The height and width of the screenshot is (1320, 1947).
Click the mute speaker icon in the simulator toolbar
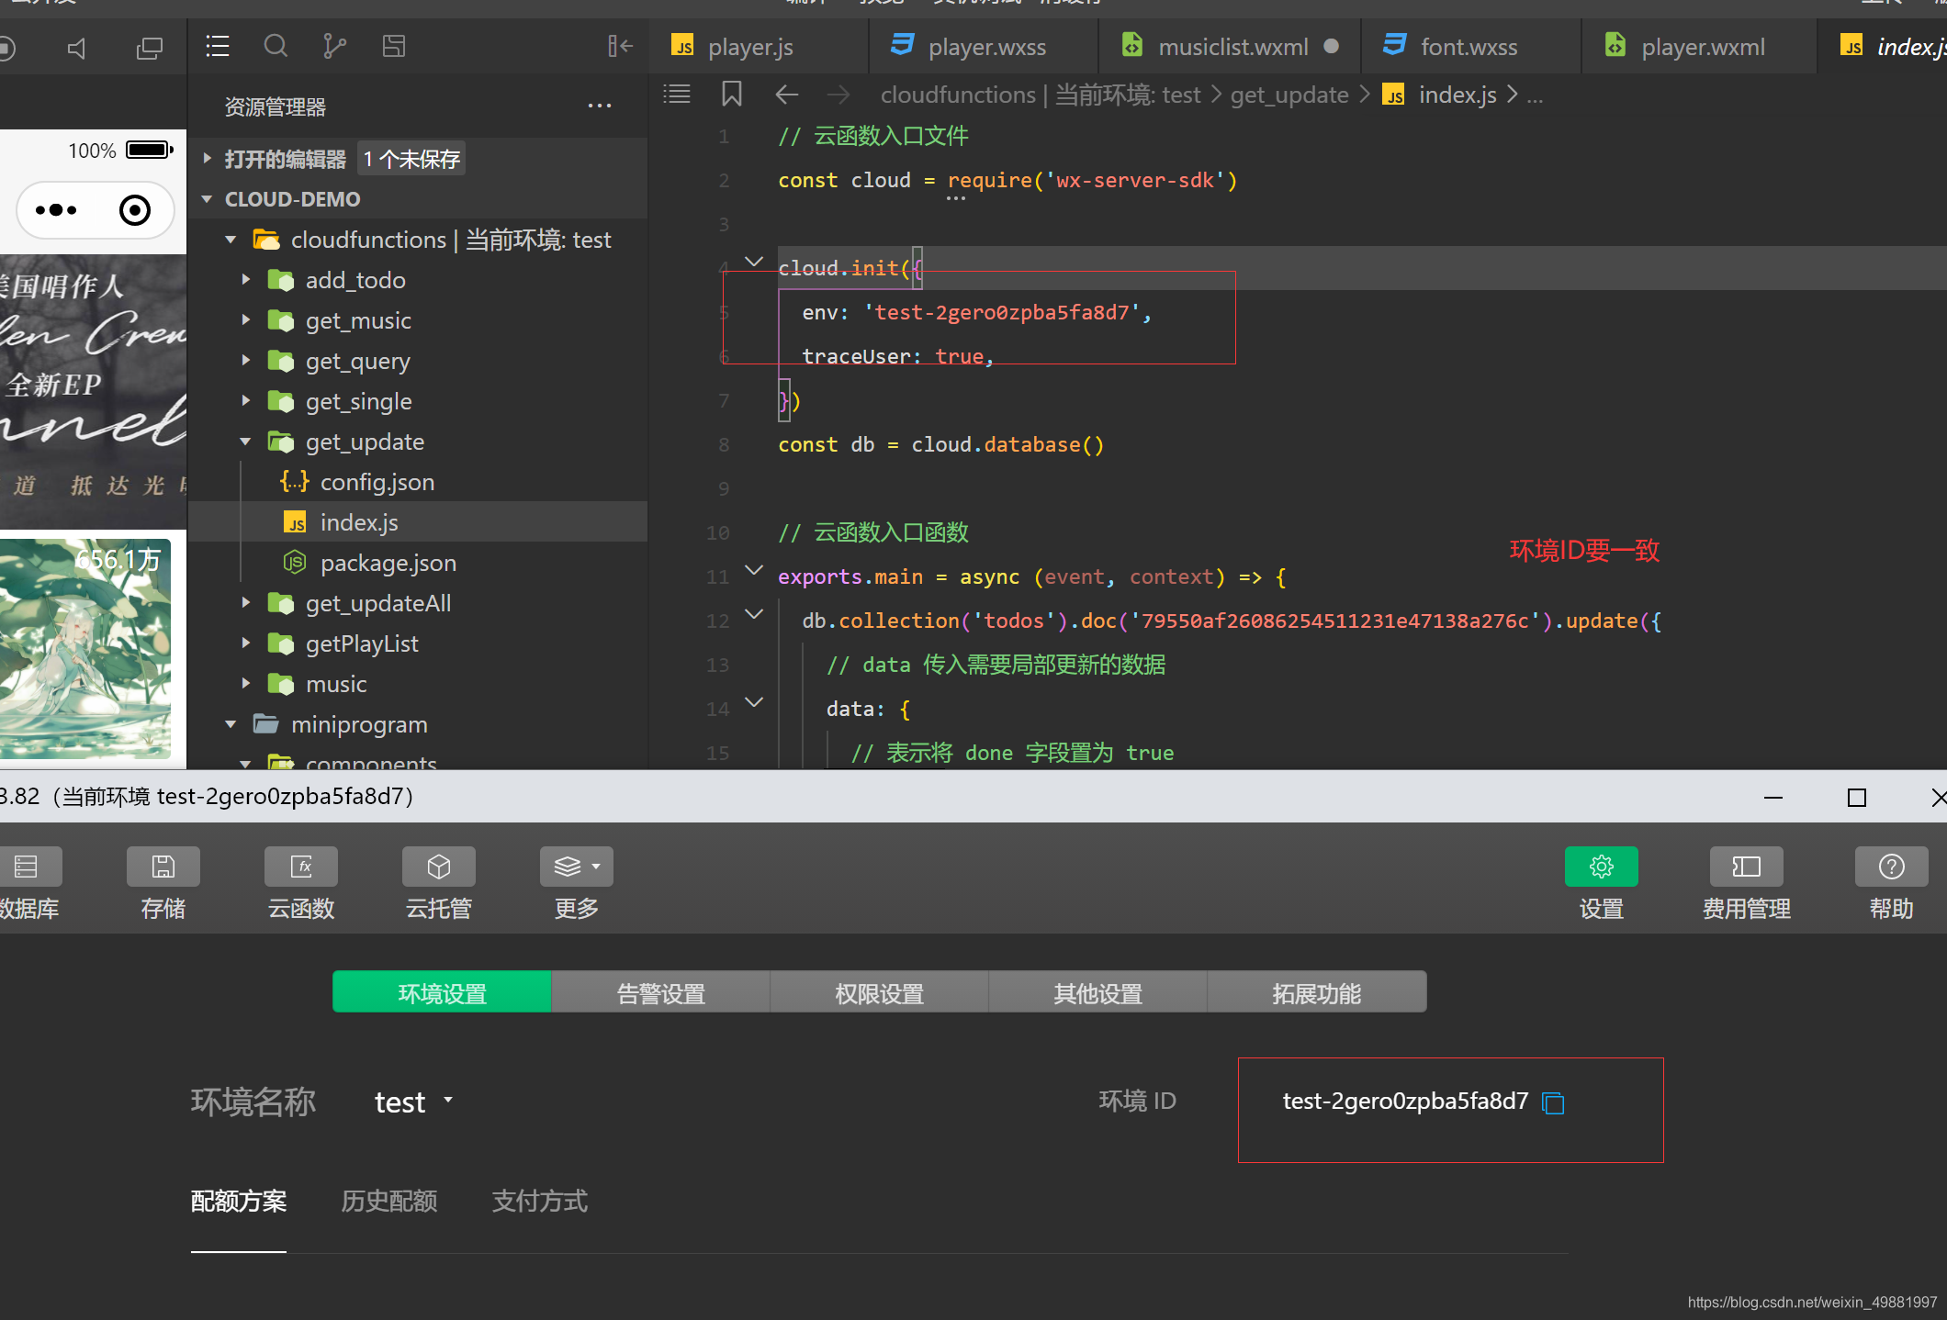point(78,48)
